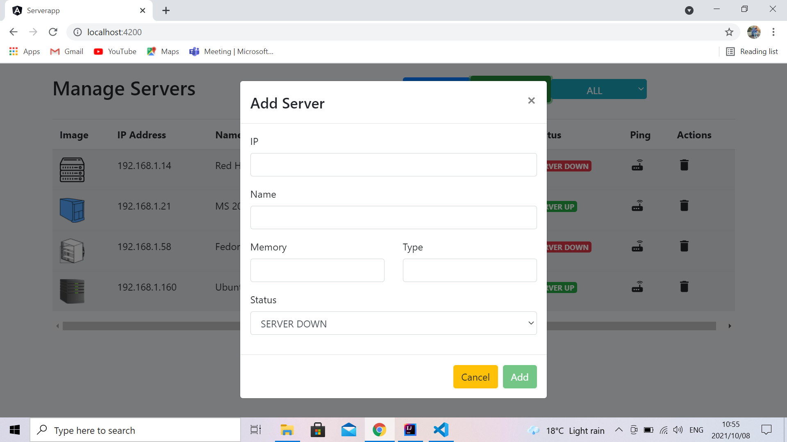Close the Add Server dialog with X
The width and height of the screenshot is (787, 442).
(x=531, y=101)
